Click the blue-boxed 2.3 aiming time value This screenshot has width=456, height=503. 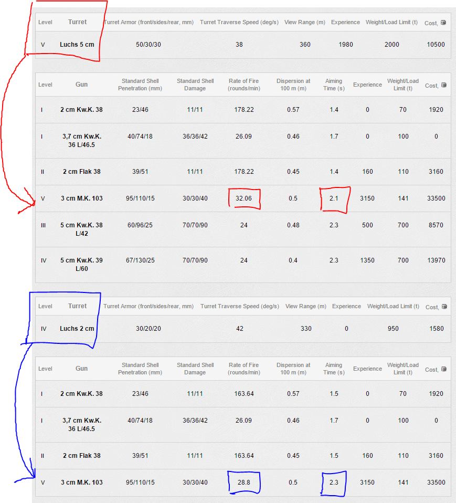click(x=334, y=483)
